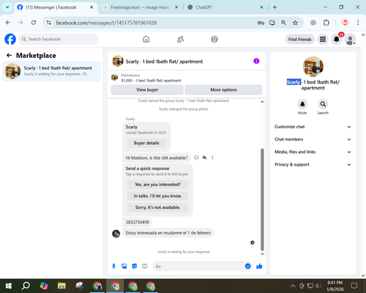Image resolution: width=366 pixels, height=293 pixels.
Task: Bookmark this page with the star icon
Action: tap(295, 23)
